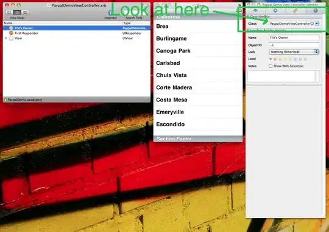This screenshot has height=232, width=329.
Task: Pick the orange label color
Action: click(280, 59)
